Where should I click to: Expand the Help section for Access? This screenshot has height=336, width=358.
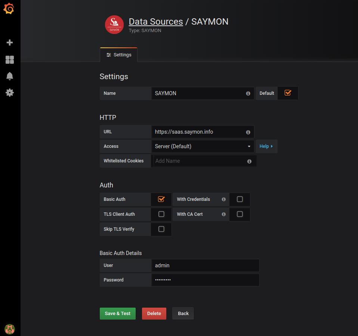(x=266, y=146)
